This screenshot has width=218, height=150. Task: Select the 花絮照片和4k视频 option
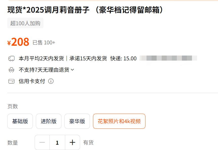(119, 121)
